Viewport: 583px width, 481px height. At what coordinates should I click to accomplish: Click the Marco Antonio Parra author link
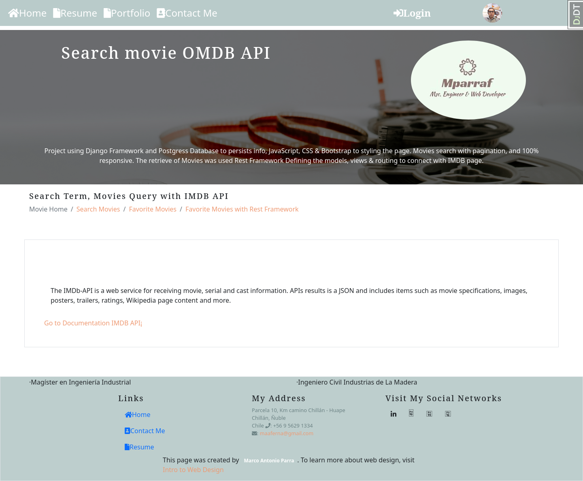[269, 460]
